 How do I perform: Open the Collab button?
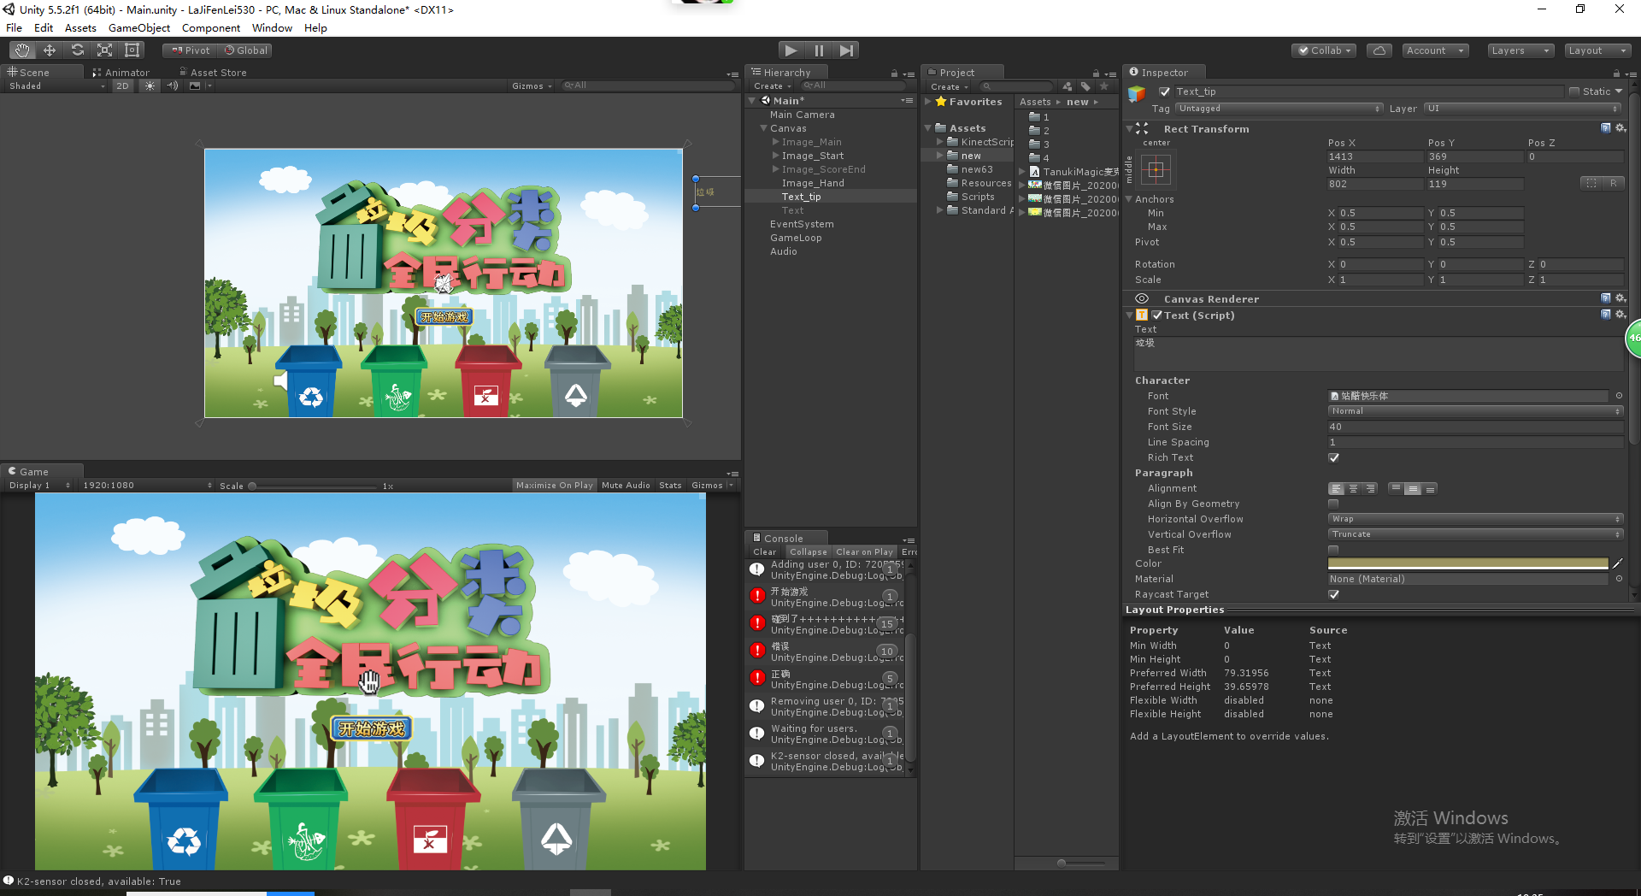(1325, 50)
